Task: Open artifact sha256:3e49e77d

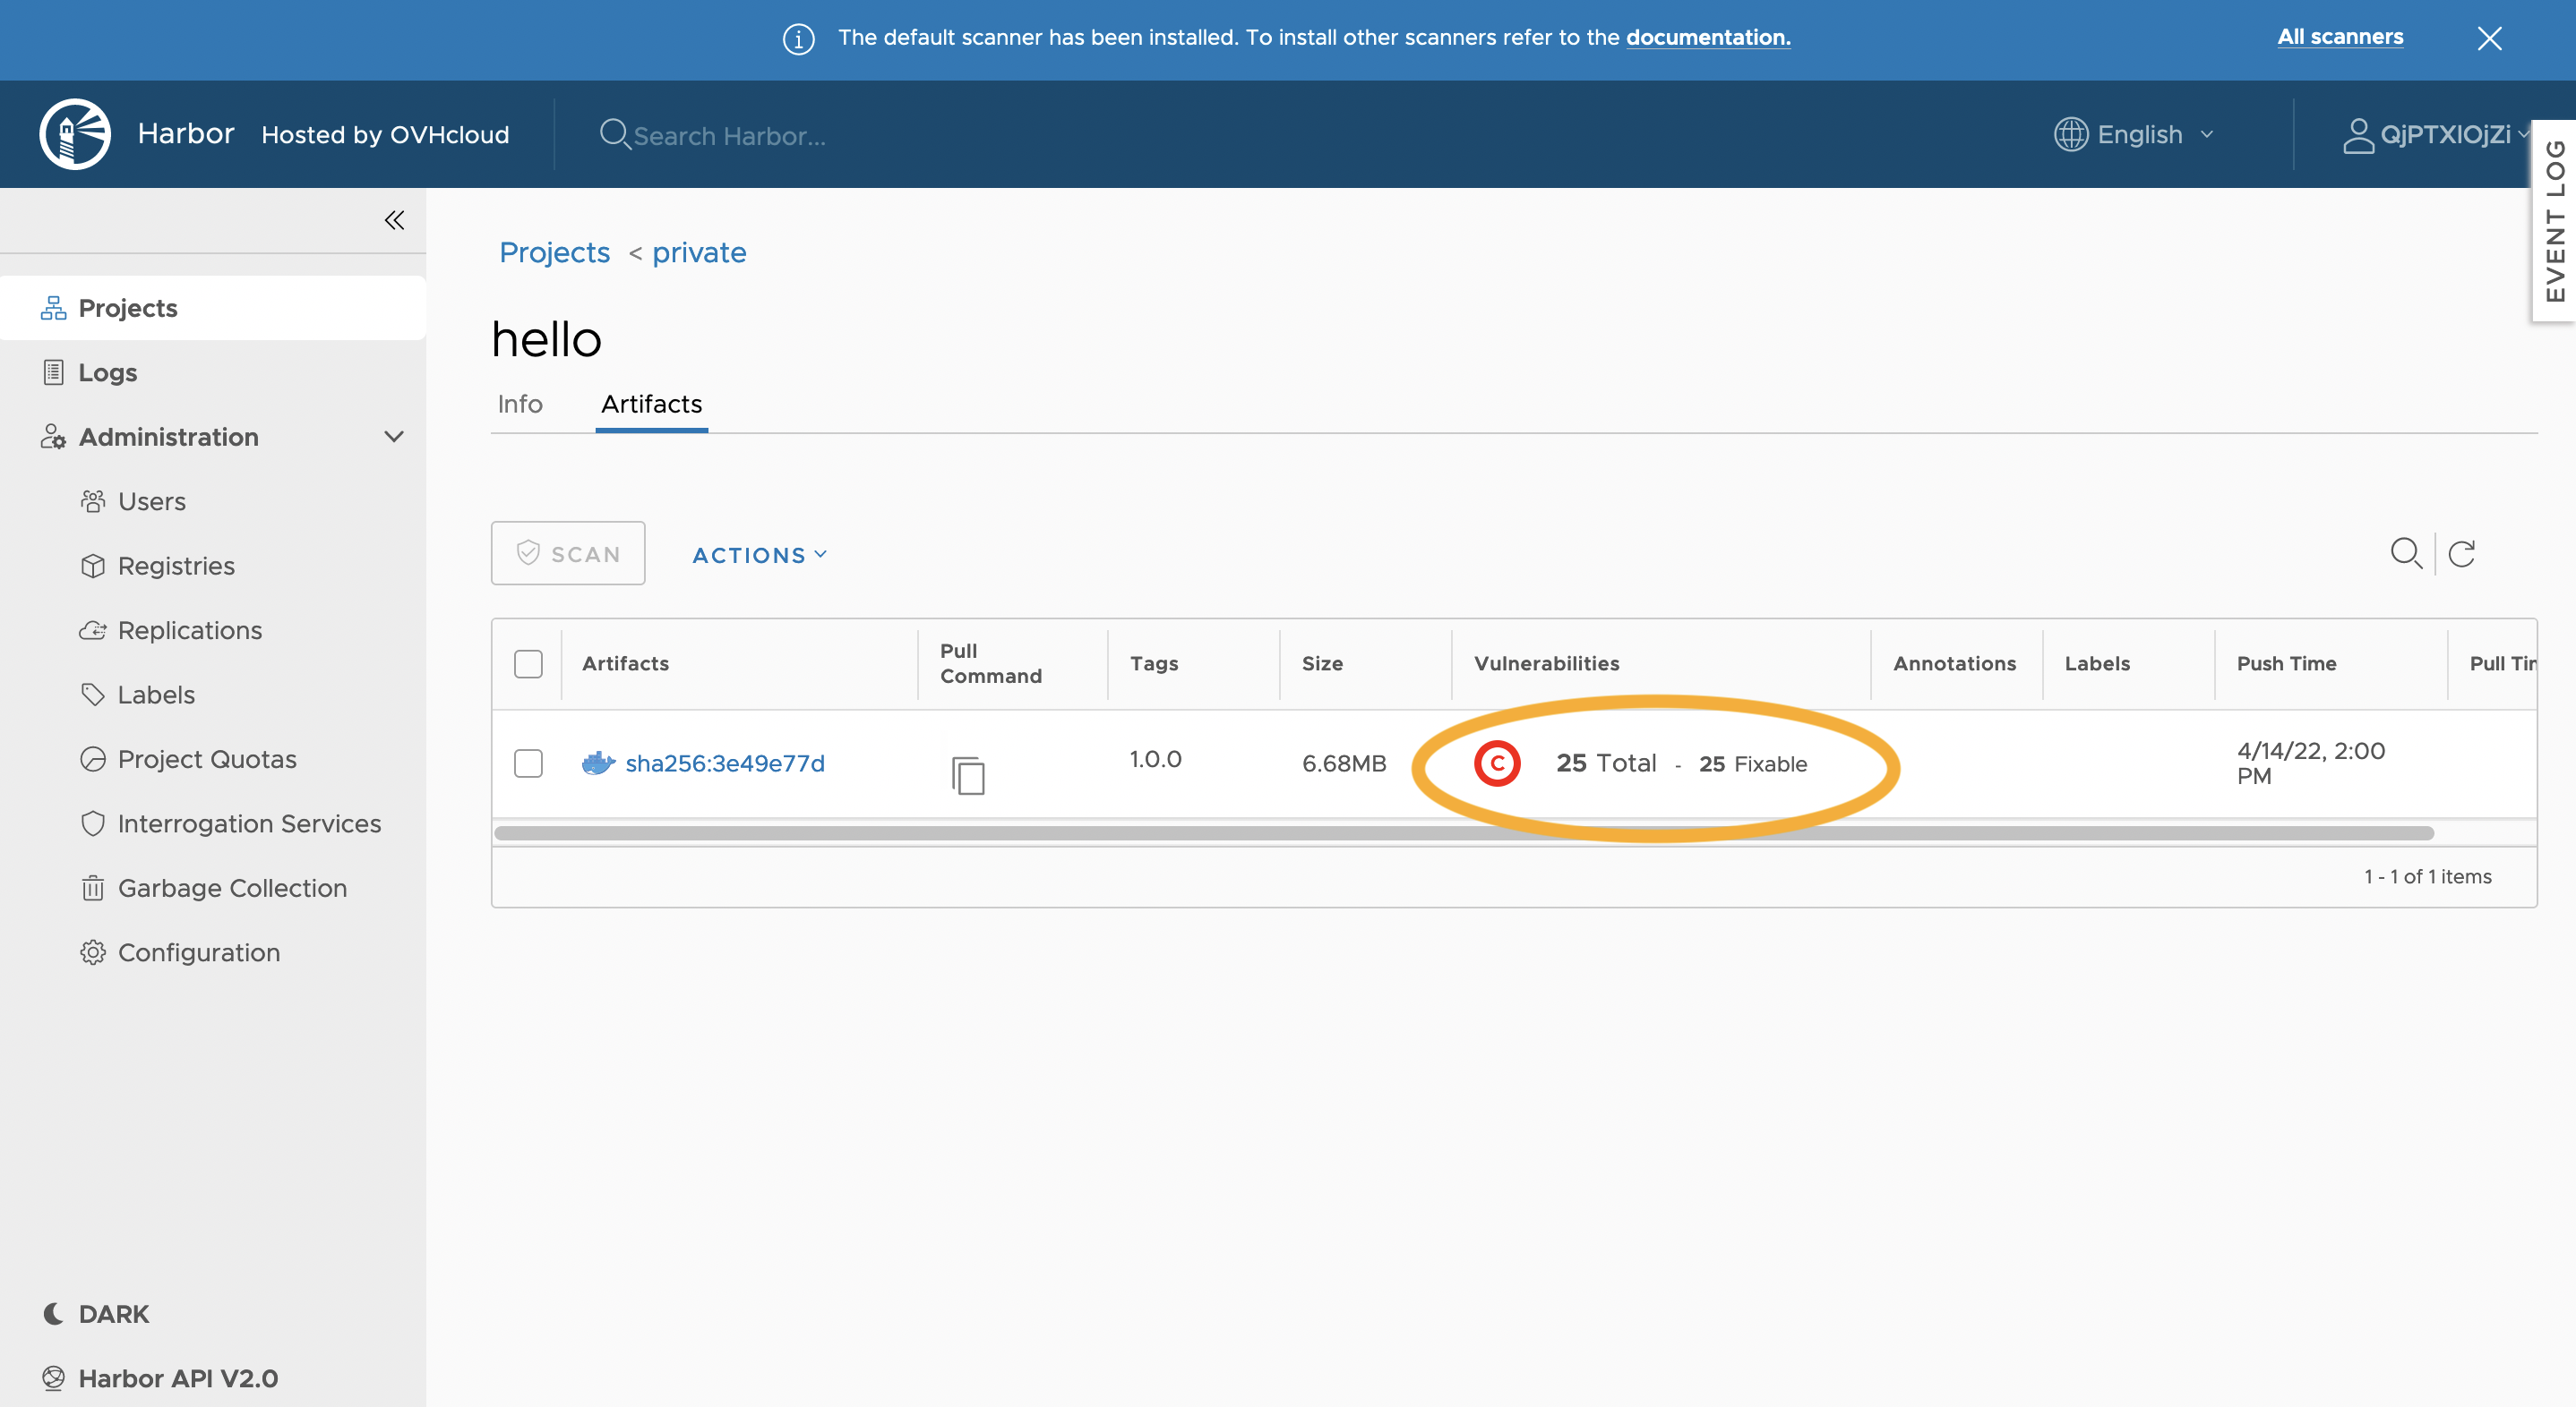Action: point(725,763)
